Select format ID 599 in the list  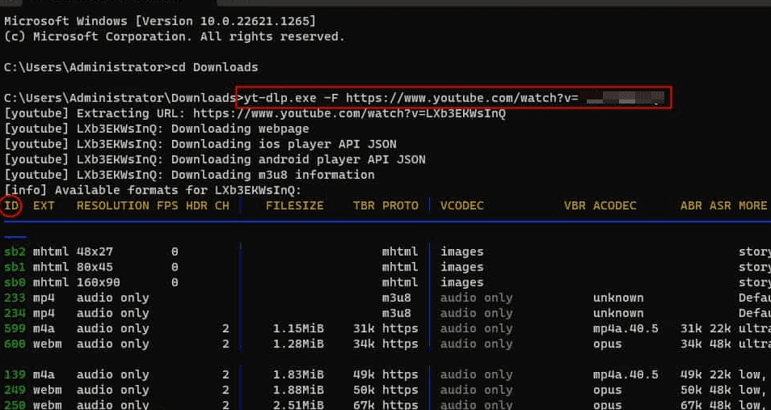coord(15,328)
